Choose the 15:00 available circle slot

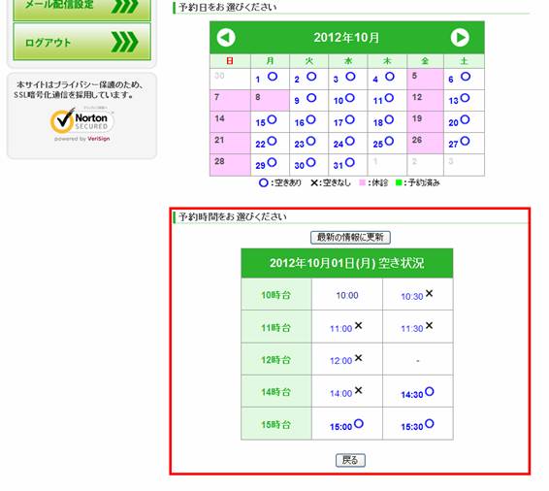(x=359, y=423)
